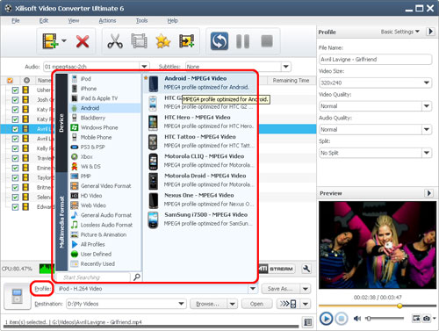
Task: Click the iPod device icon beside Profile
Action: coord(17,296)
